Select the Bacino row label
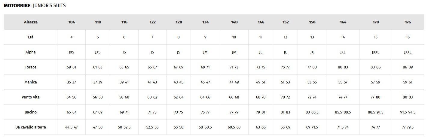The image size is (428, 139). pos(31,112)
